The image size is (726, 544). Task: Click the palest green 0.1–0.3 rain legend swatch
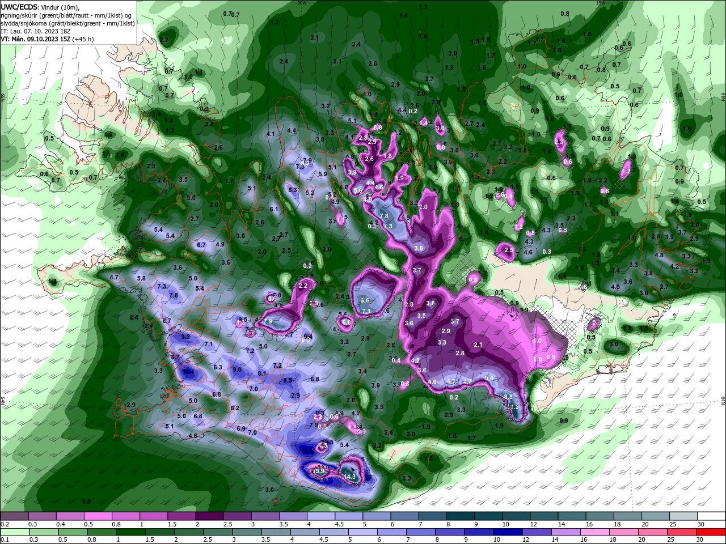[14, 532]
